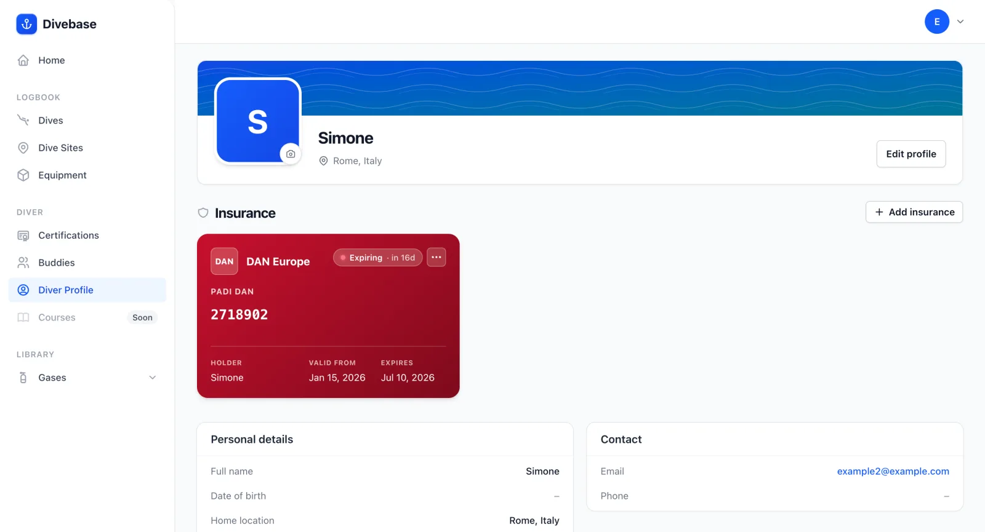This screenshot has height=532, width=985.
Task: Click the Diver Profile user icon
Action: coord(23,290)
